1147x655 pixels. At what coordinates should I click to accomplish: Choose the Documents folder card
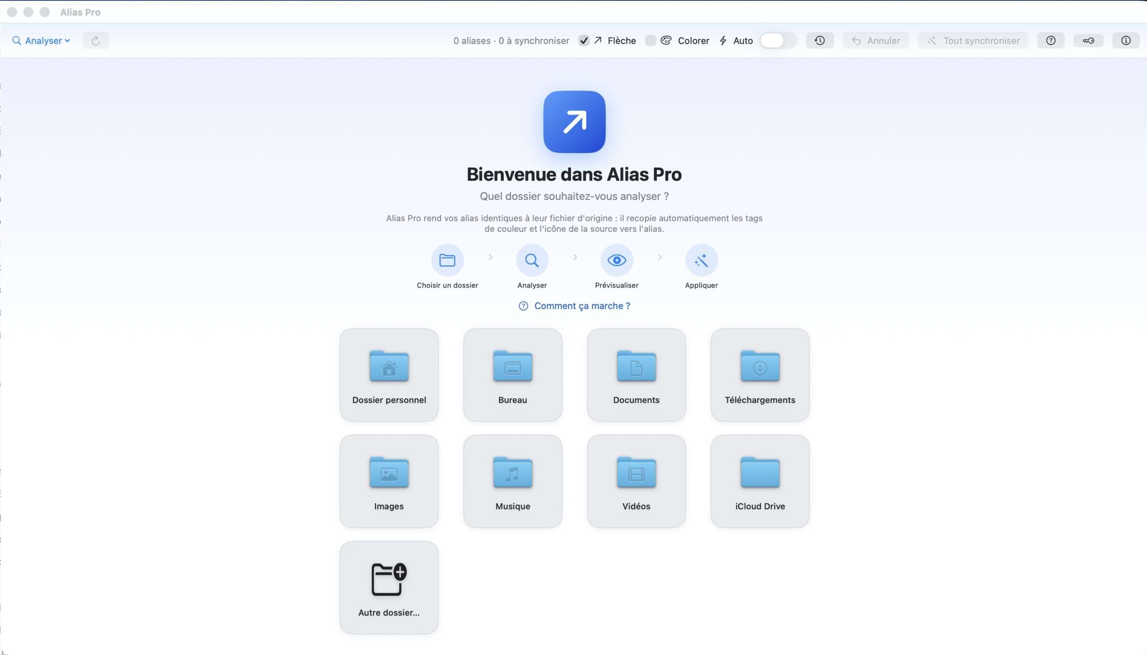pyautogui.click(x=637, y=375)
